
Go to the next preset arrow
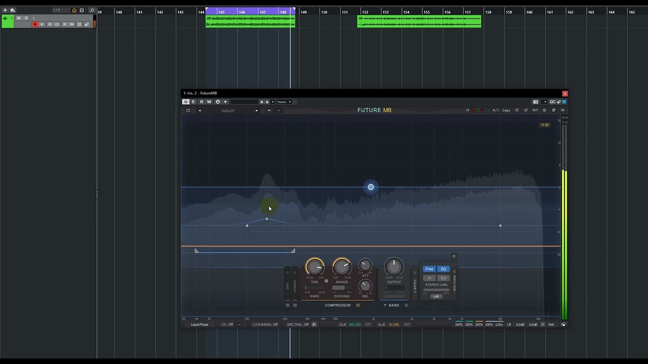pyautogui.click(x=257, y=110)
